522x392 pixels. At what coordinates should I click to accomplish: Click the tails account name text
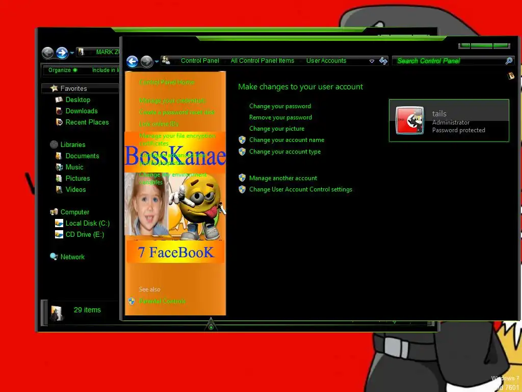(x=439, y=114)
